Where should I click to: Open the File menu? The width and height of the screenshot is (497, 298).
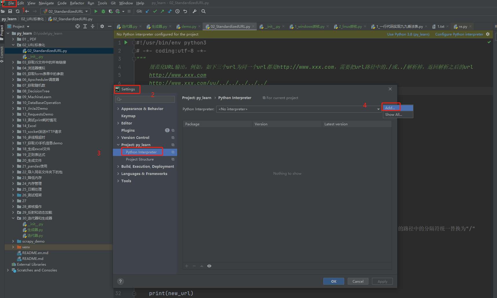tap(11, 3)
